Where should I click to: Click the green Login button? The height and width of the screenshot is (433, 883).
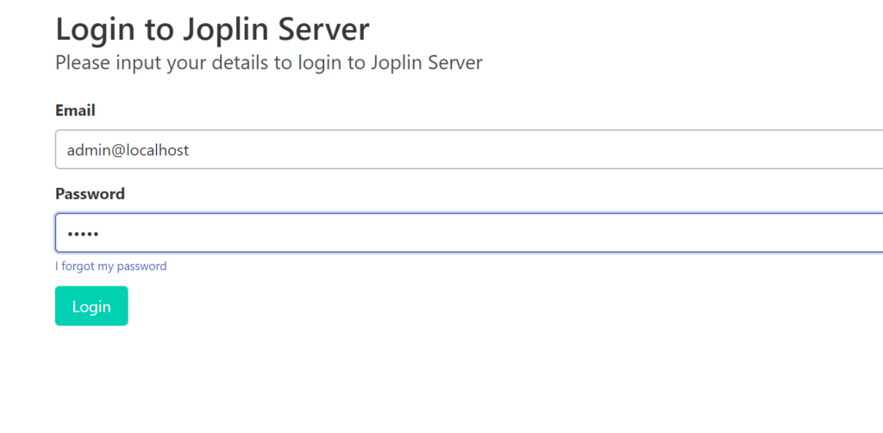coord(91,305)
